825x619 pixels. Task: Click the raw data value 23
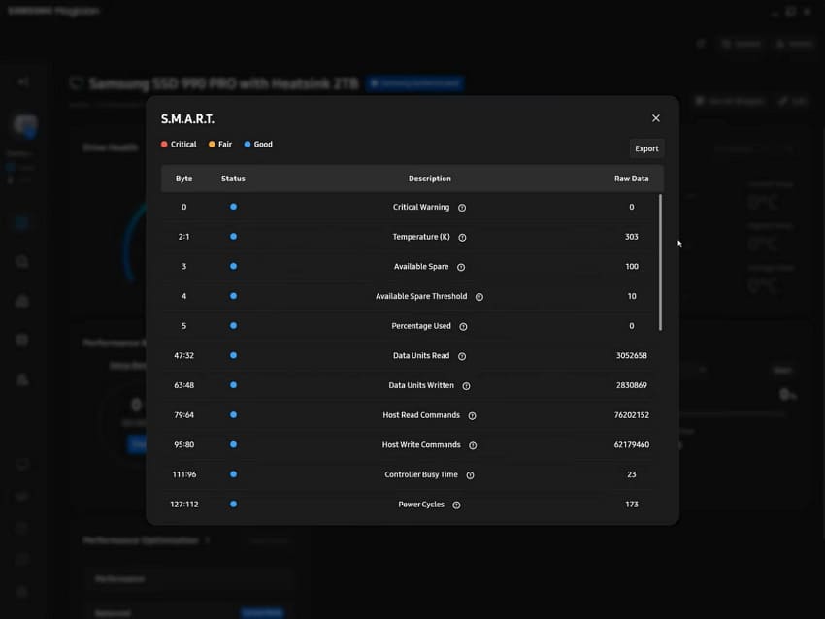tap(632, 474)
